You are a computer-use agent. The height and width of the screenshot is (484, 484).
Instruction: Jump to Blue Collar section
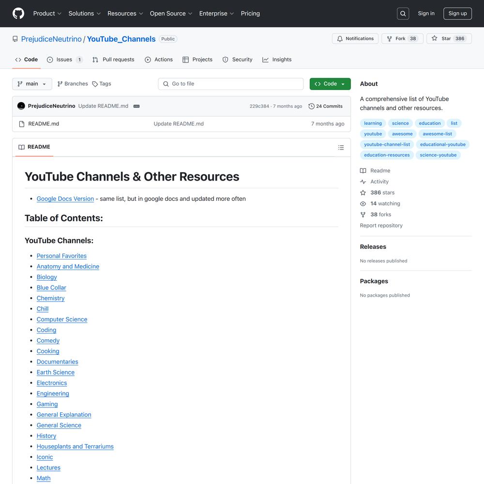coord(51,287)
